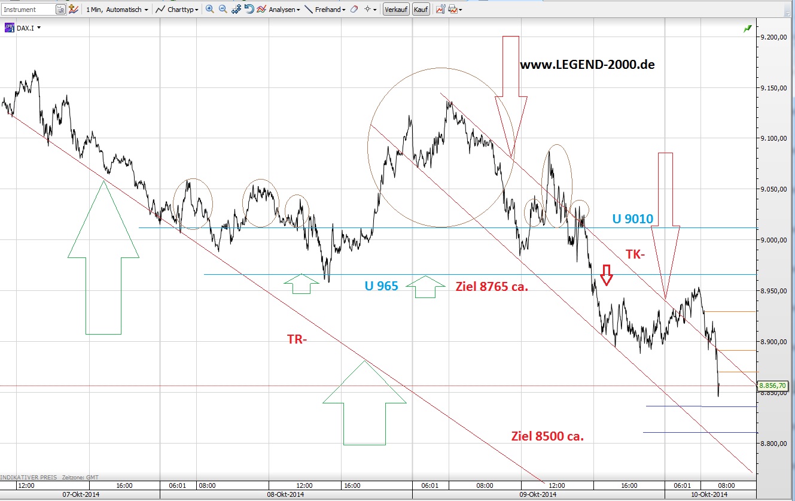Open the '1 Min, Automatisch' interval dropdown

[x=117, y=9]
